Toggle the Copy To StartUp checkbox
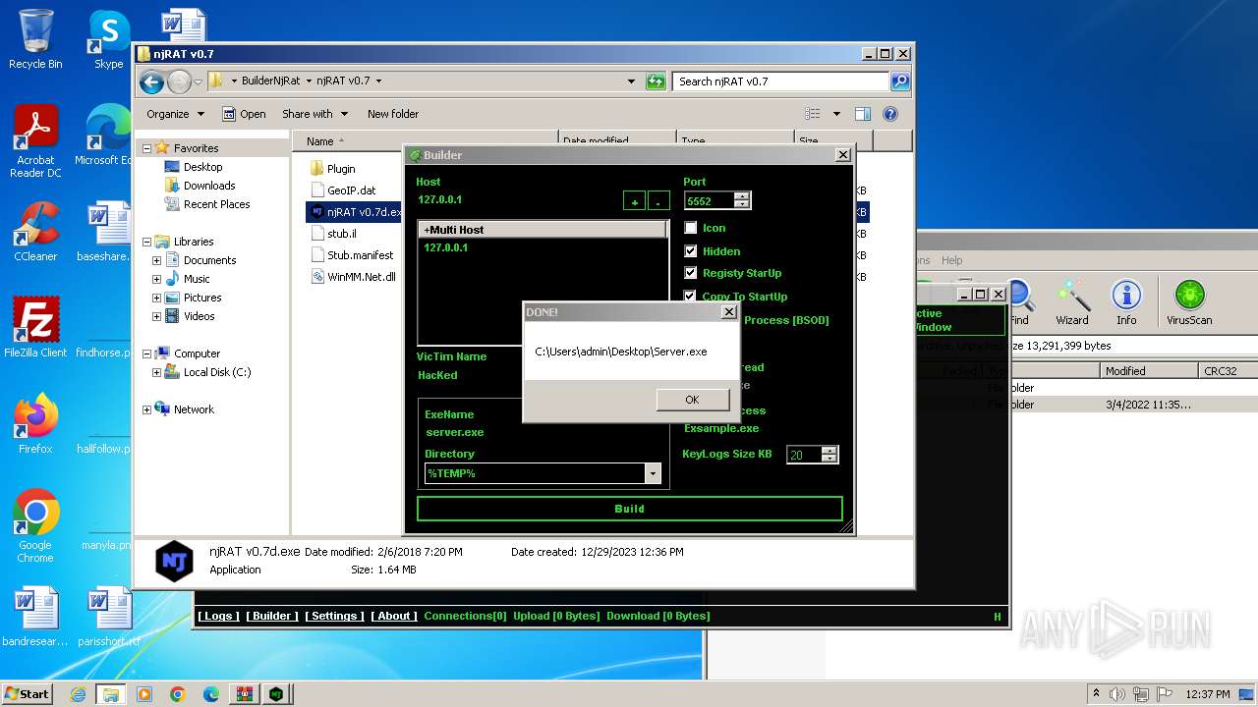 pos(691,296)
